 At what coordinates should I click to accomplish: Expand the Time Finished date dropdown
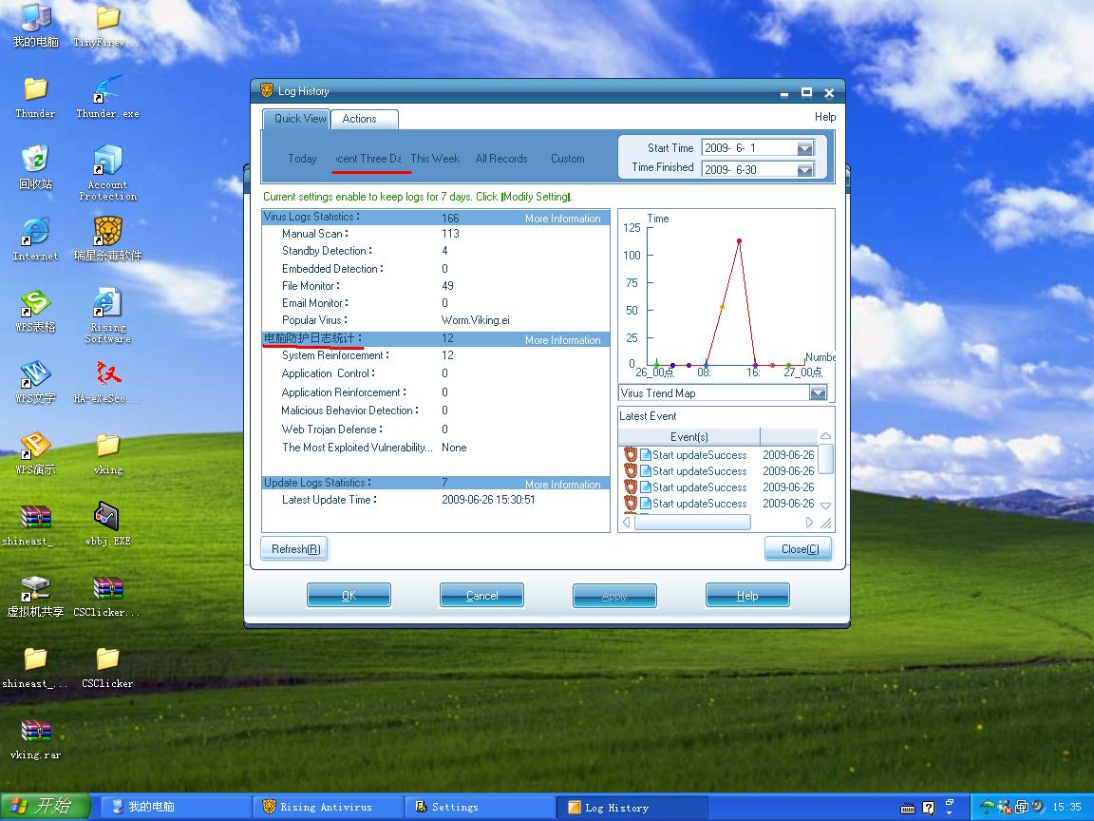point(804,170)
